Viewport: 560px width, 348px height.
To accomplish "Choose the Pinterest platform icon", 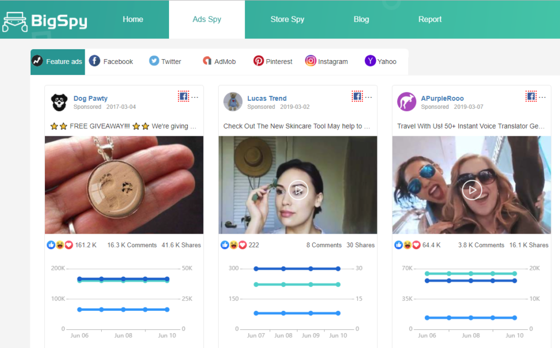I will [x=259, y=61].
